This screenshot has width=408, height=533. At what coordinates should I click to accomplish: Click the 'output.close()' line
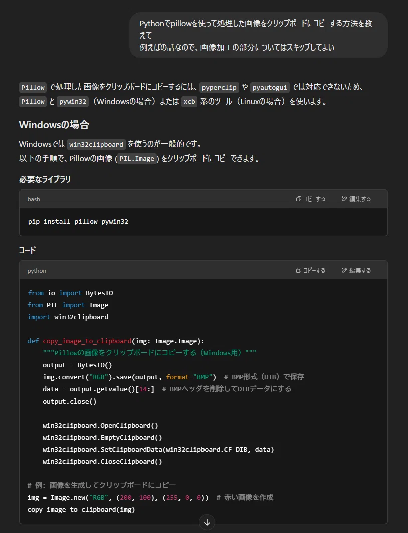(x=70, y=401)
